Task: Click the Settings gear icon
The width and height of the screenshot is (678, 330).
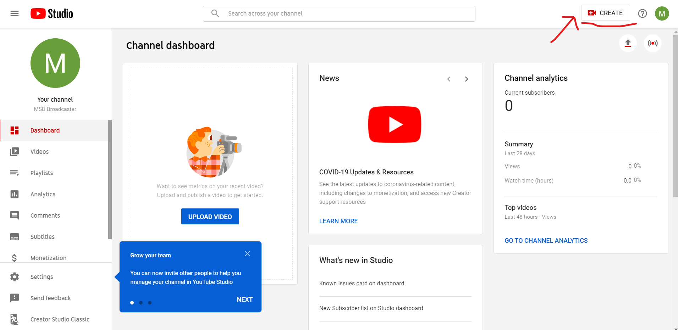Action: coord(15,277)
